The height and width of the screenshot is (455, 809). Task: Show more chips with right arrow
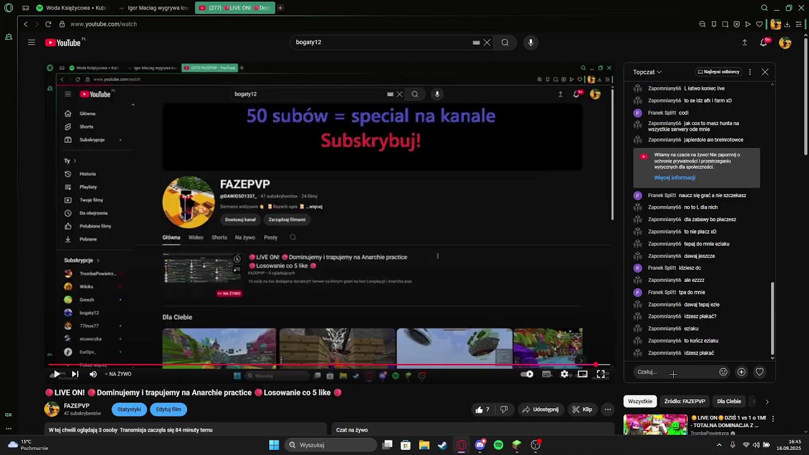coord(767,401)
